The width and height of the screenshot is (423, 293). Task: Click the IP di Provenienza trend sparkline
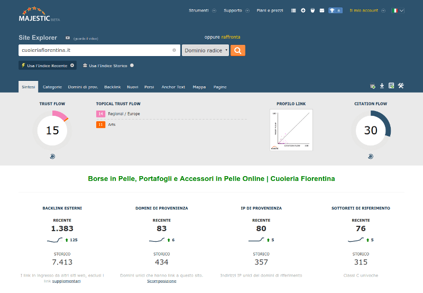pos(256,240)
